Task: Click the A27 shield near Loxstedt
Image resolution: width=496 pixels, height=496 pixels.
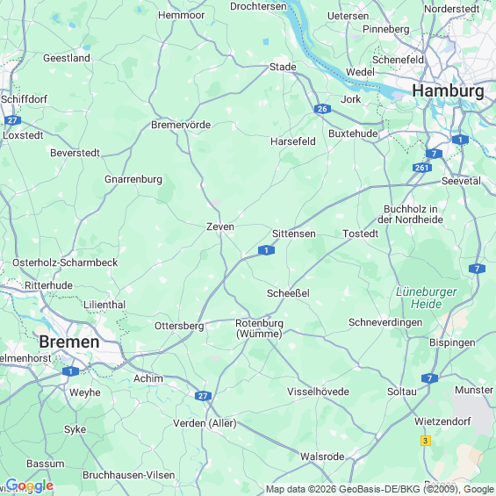Action: (12, 120)
